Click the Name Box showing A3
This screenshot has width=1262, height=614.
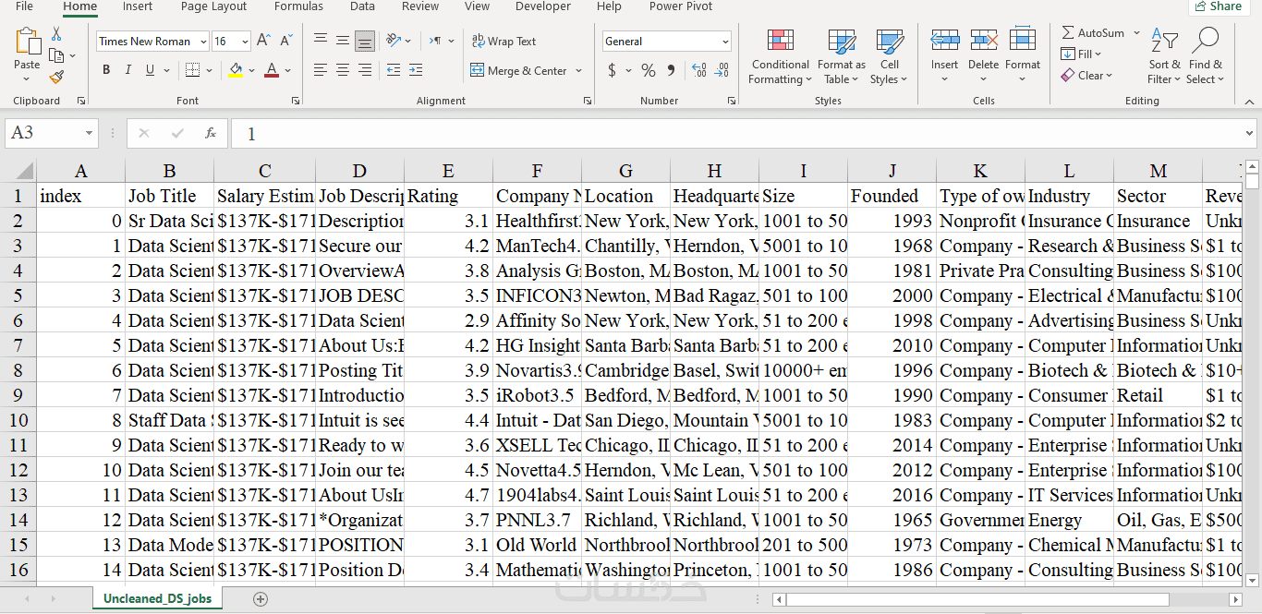coord(52,133)
